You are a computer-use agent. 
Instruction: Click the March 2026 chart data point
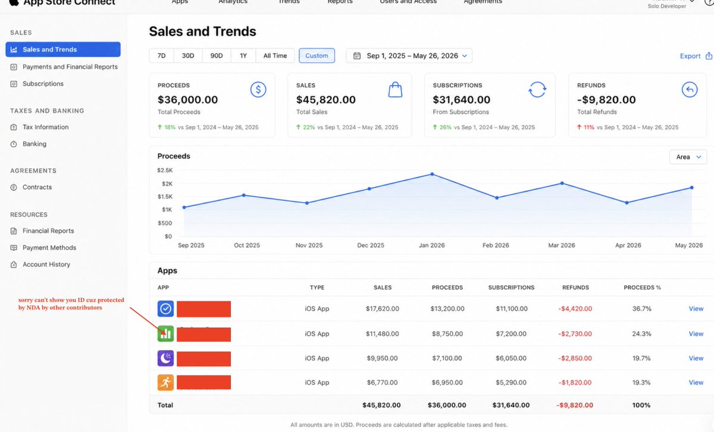point(562,183)
